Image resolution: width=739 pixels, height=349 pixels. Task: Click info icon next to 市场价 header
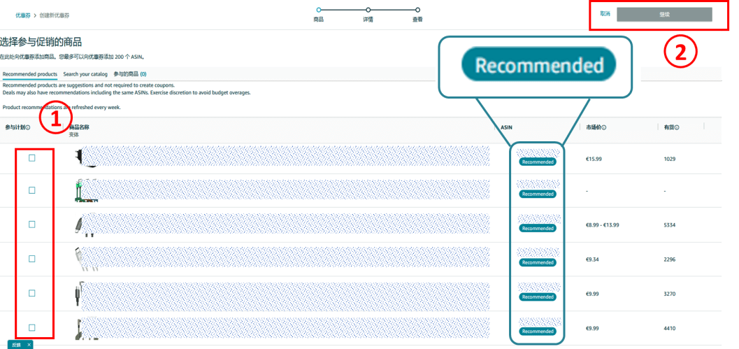click(x=603, y=127)
